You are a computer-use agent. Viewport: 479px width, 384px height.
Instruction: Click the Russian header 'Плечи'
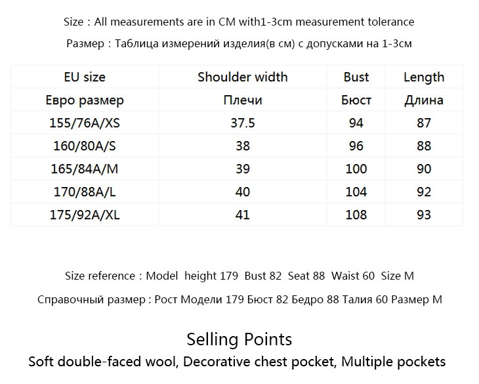tap(243, 100)
